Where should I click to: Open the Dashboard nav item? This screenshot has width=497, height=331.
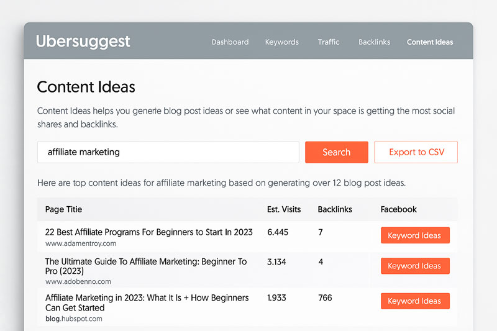230,42
